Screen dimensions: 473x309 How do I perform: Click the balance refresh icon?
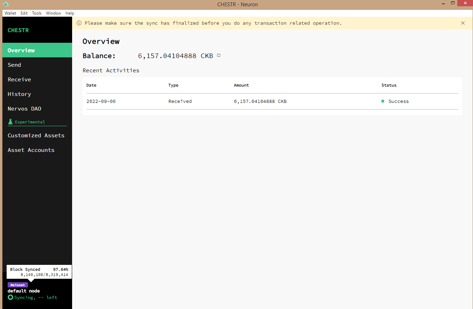(219, 56)
